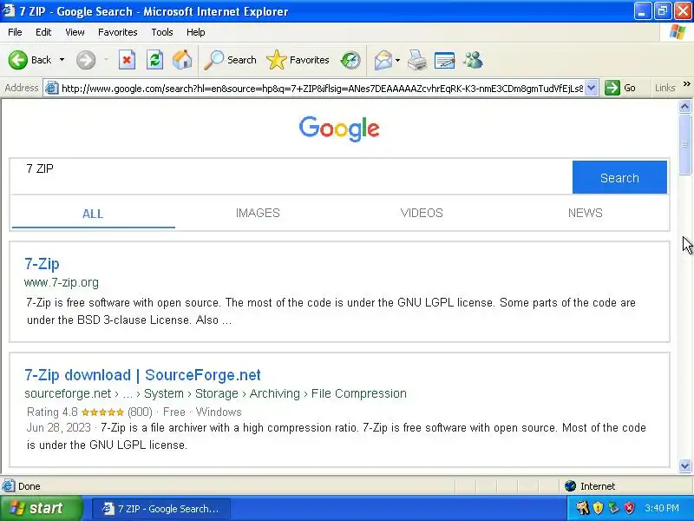
Task: Show the History clock icon
Action: point(350,60)
